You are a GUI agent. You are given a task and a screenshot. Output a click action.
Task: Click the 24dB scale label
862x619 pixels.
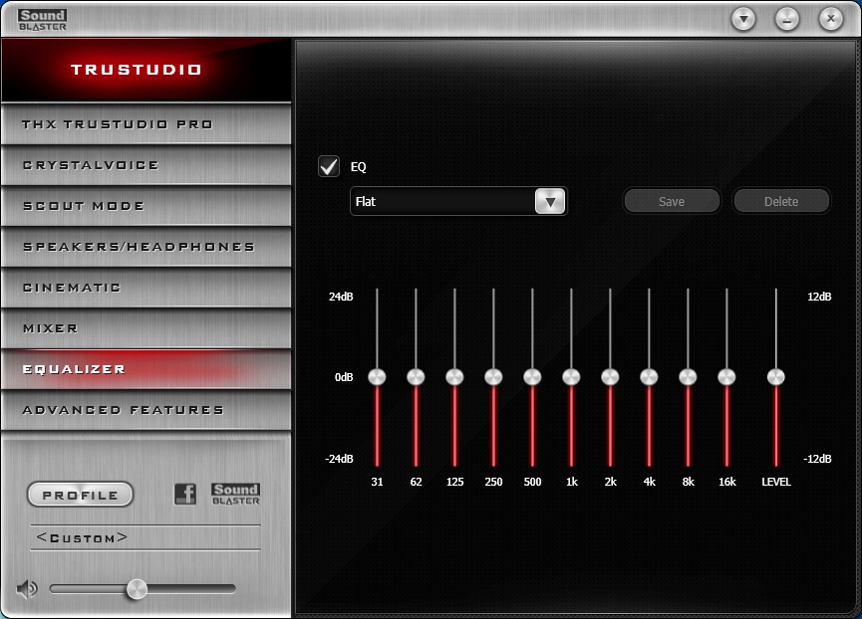pos(341,297)
